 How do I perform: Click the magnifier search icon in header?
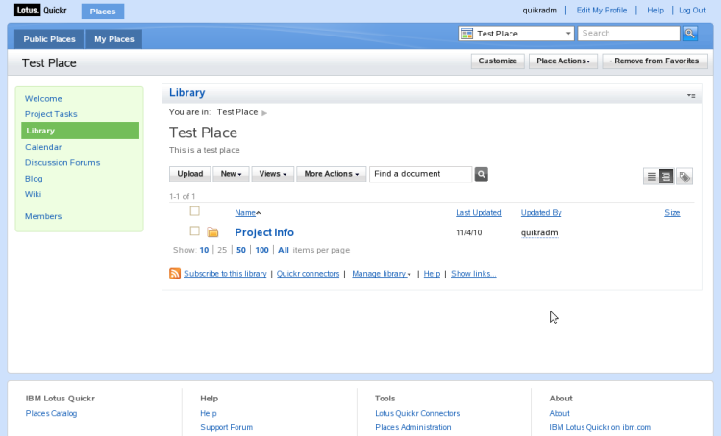(689, 33)
